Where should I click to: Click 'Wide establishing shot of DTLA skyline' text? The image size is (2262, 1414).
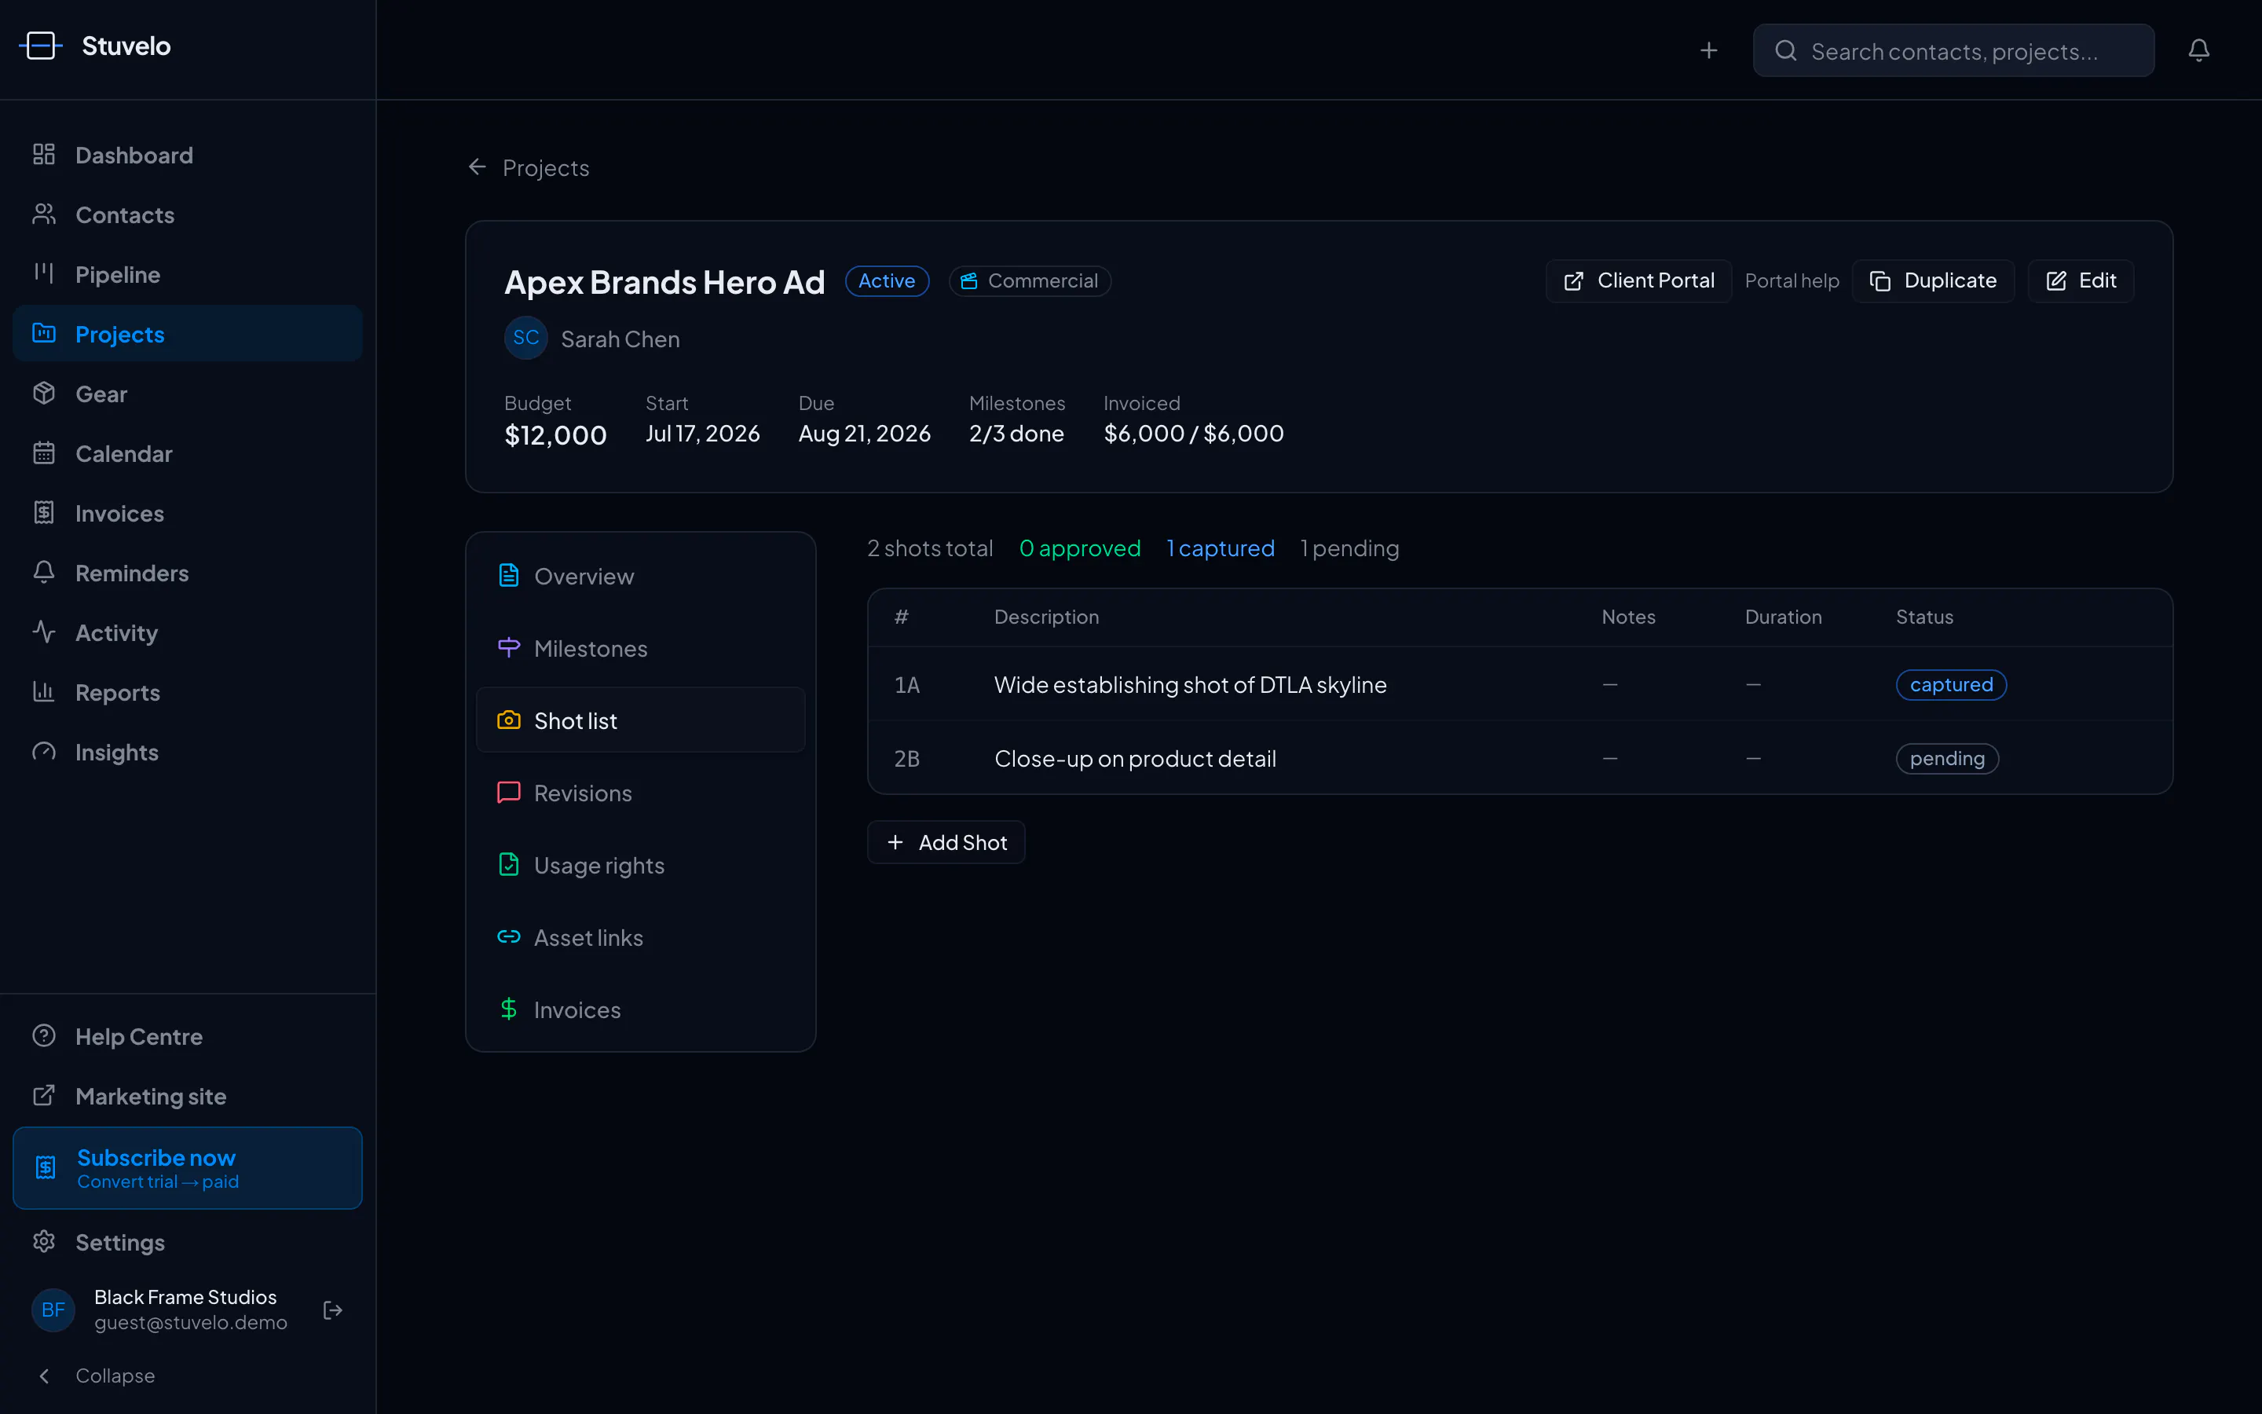click(1190, 684)
